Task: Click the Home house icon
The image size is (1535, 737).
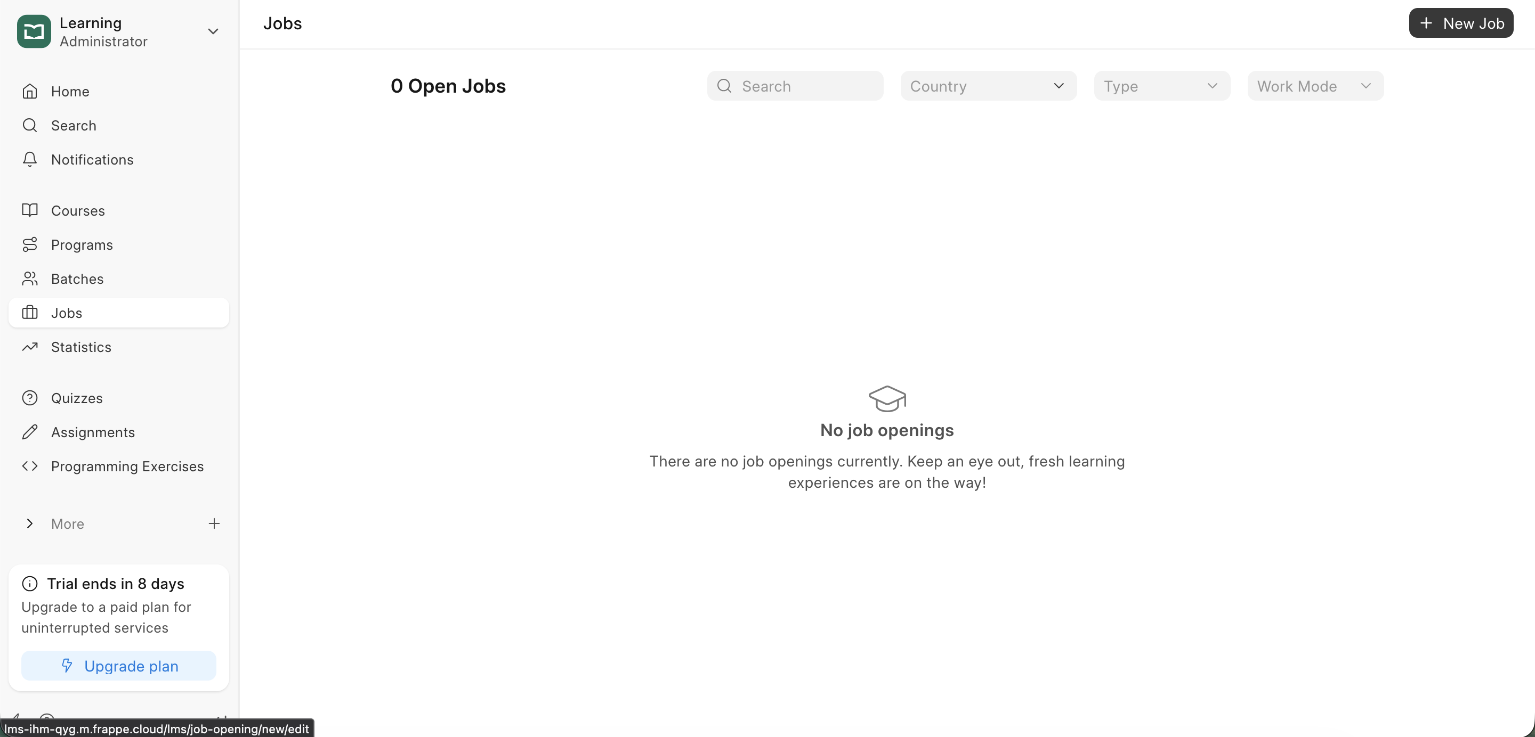Action: pos(30,91)
